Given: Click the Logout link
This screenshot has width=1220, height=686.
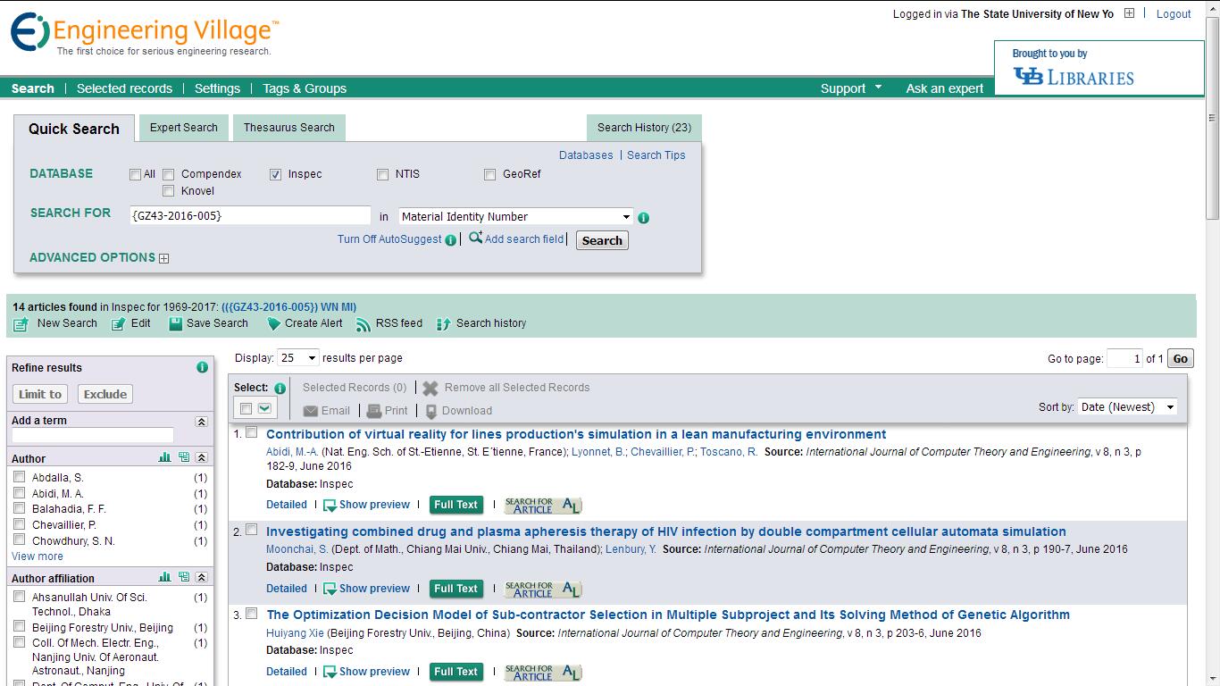Looking at the screenshot, I should [1174, 13].
